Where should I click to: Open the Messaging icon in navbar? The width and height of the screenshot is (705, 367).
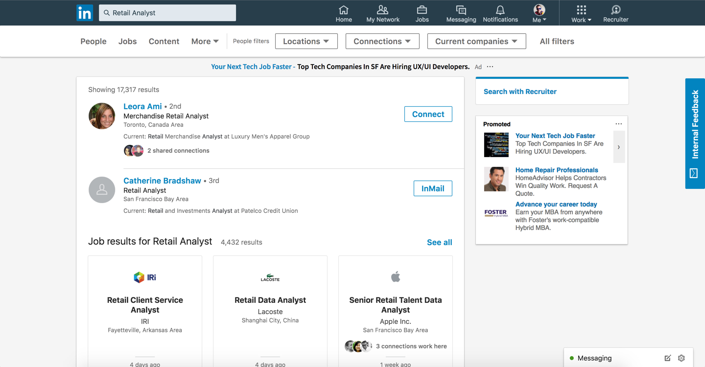[x=461, y=10]
